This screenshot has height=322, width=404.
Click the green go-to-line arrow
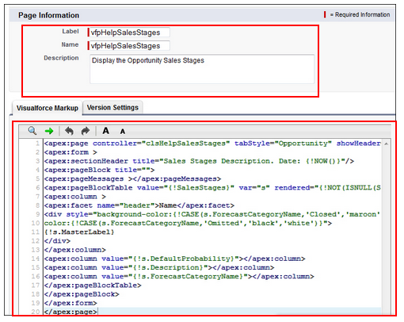point(49,131)
